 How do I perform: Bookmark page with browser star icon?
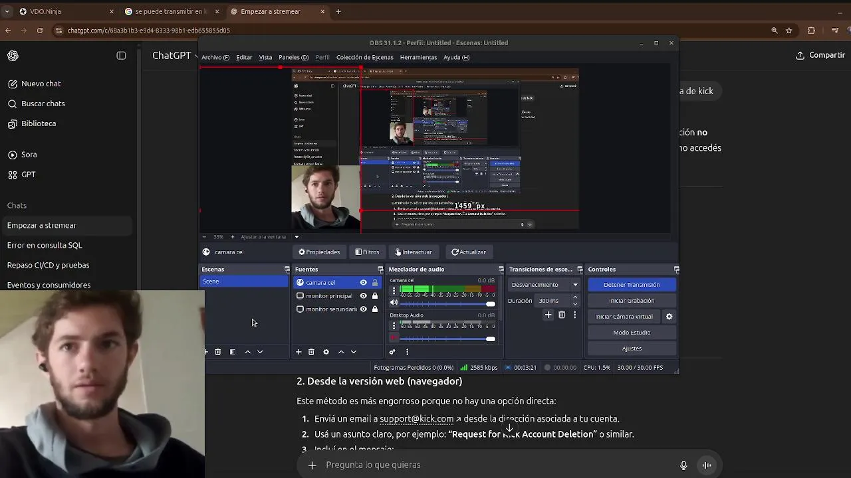click(x=789, y=31)
